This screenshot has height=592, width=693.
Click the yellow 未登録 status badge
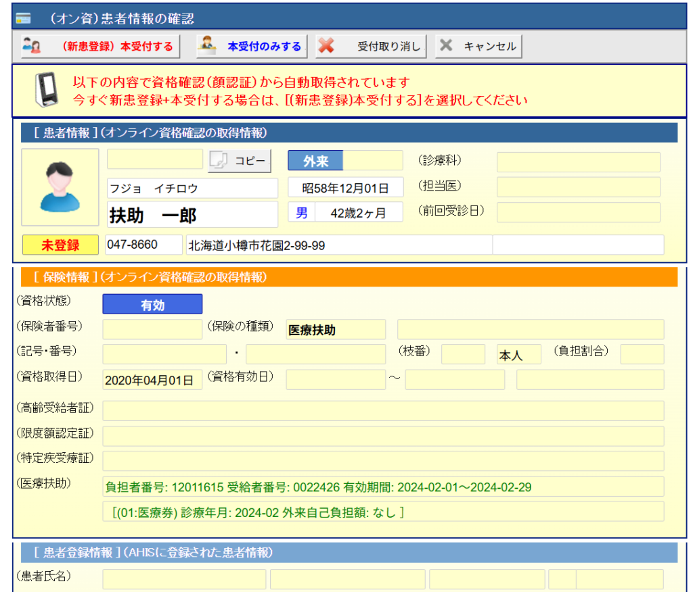click(61, 245)
